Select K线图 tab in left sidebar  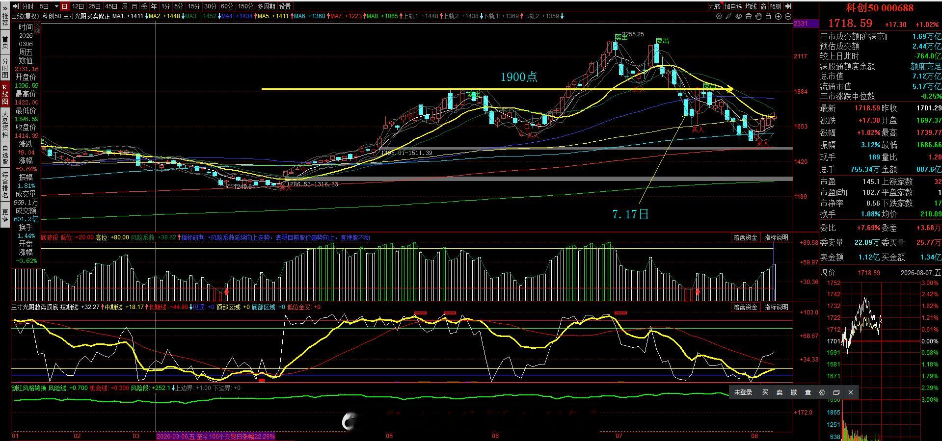[5, 94]
